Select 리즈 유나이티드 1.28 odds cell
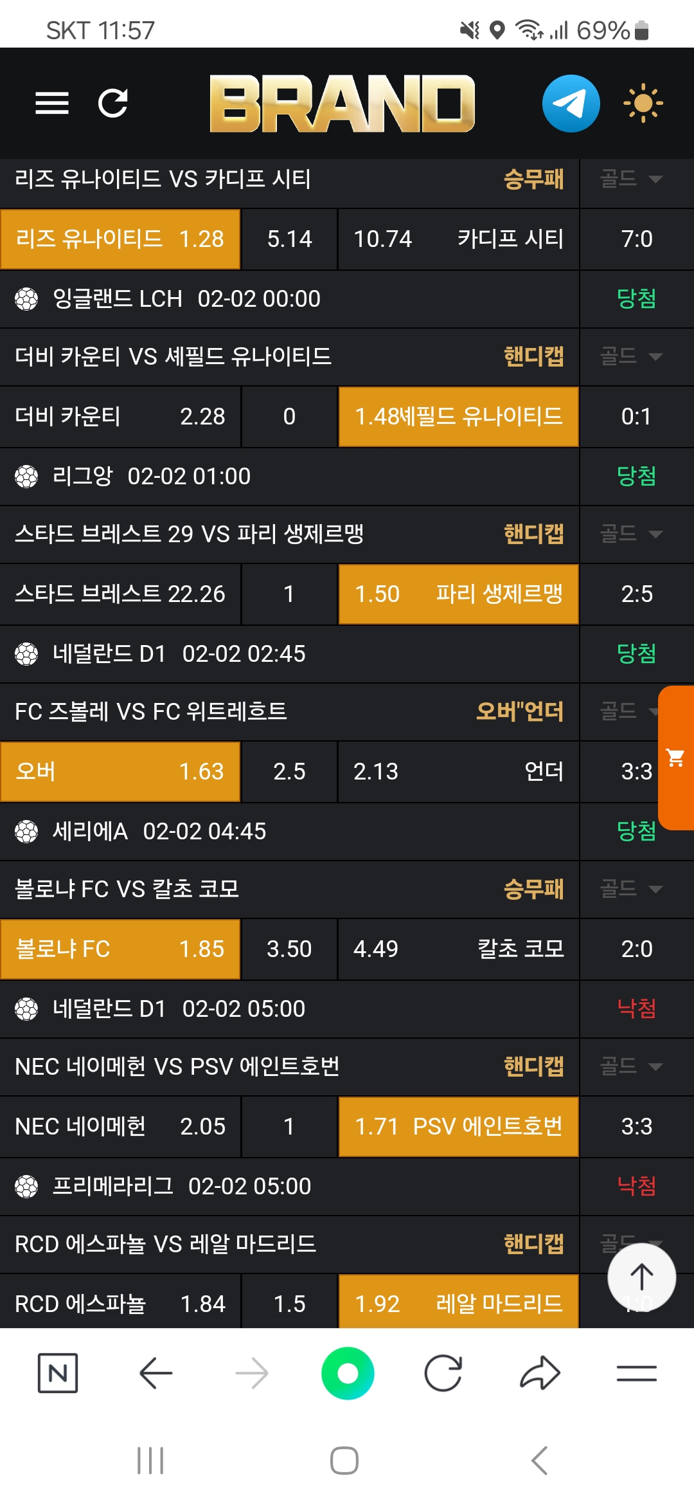Viewport: 694px width, 1505px height. click(x=120, y=239)
